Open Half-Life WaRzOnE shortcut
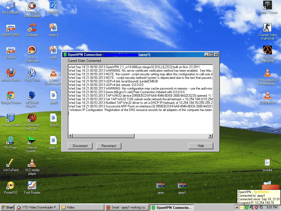This screenshot has height=211, width=281. pyautogui.click(x=268, y=54)
